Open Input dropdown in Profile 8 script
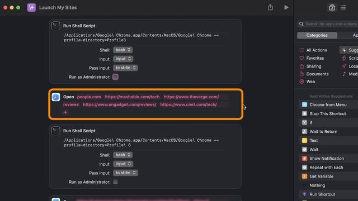 tap(123, 164)
